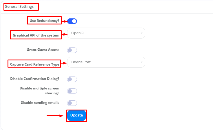The height and width of the screenshot is (130, 213).
Task: Click the red arrow next to Capture Card label
Action: (63, 64)
